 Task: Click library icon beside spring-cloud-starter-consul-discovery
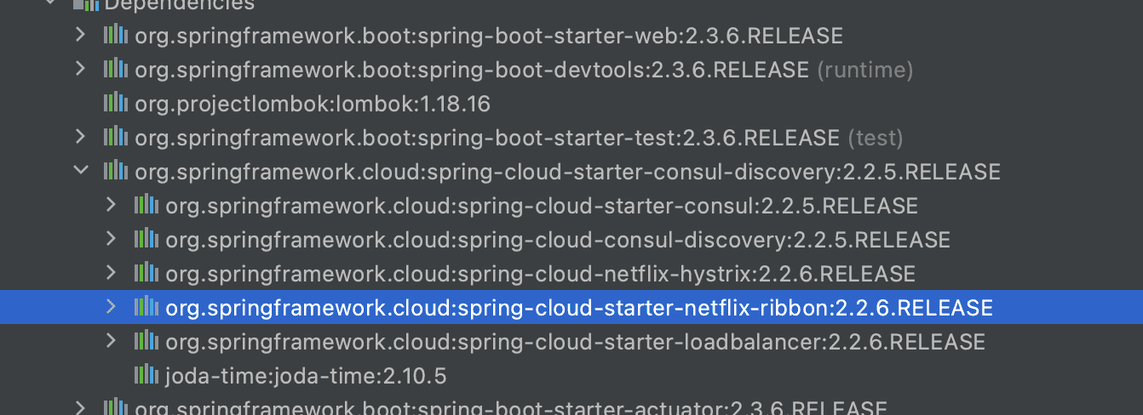[x=115, y=171]
